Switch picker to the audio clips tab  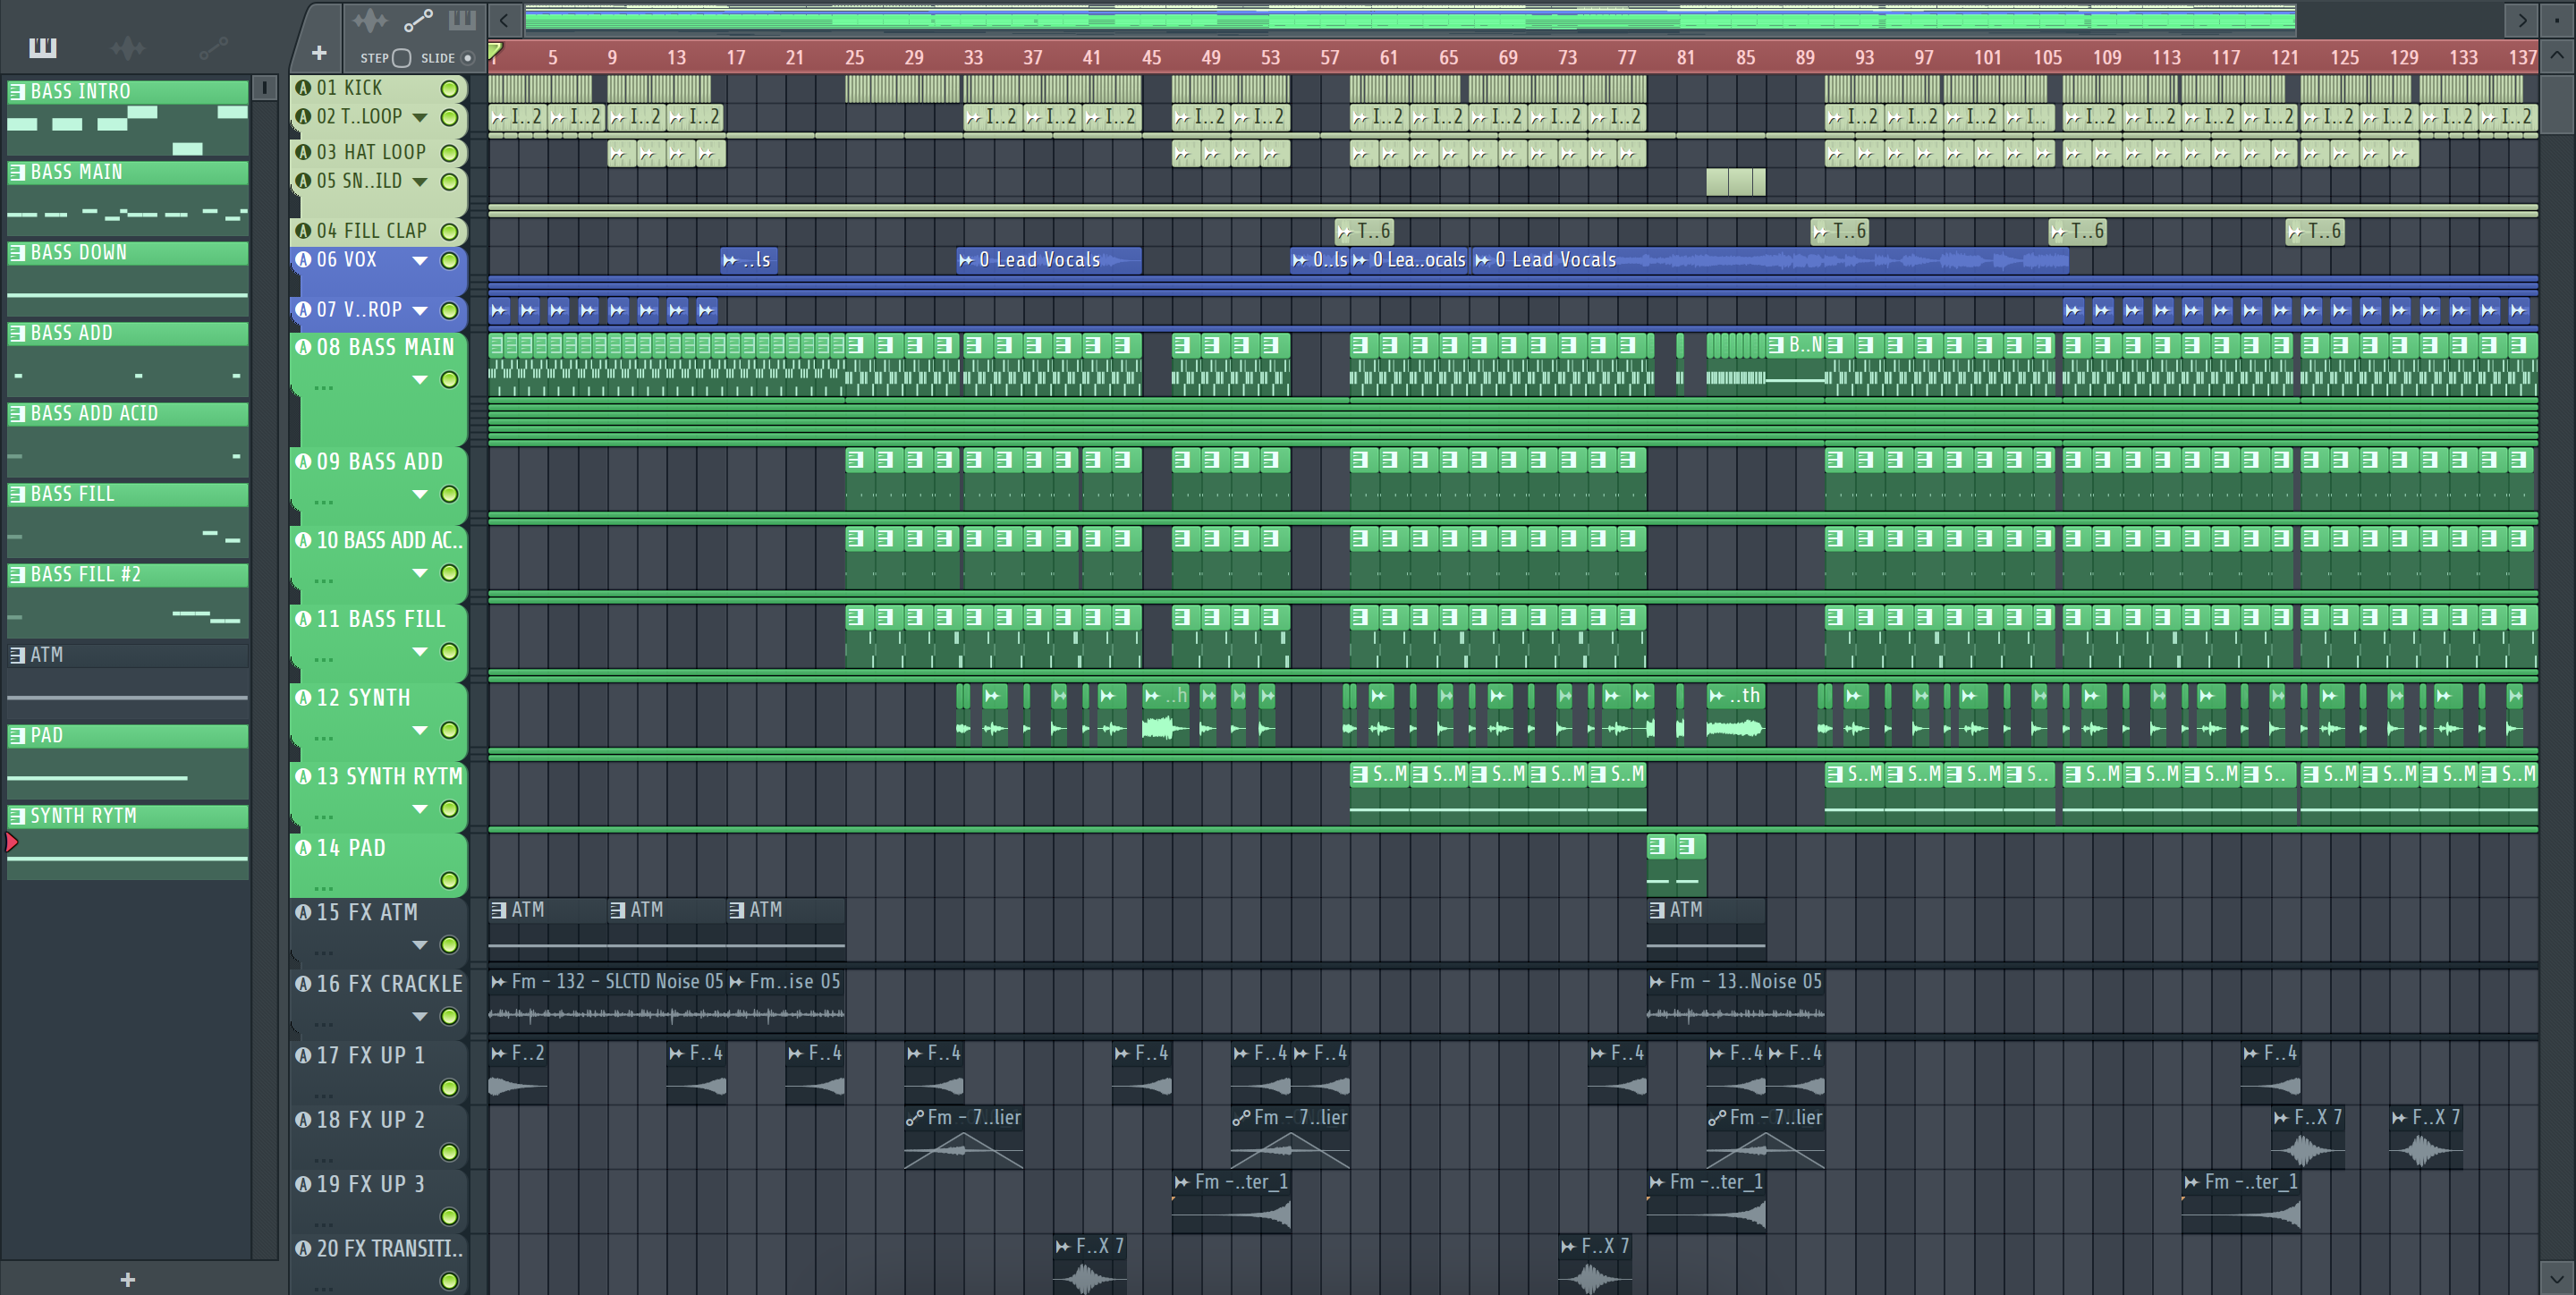coord(128,47)
